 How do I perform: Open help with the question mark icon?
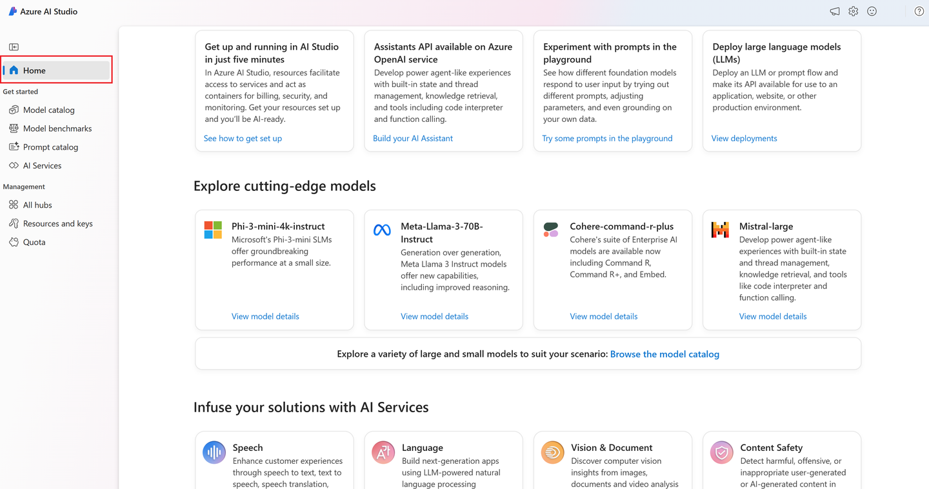[x=919, y=11]
